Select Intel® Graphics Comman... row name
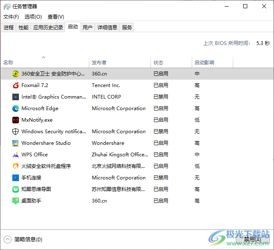The width and height of the screenshot is (274, 250). tap(53, 97)
